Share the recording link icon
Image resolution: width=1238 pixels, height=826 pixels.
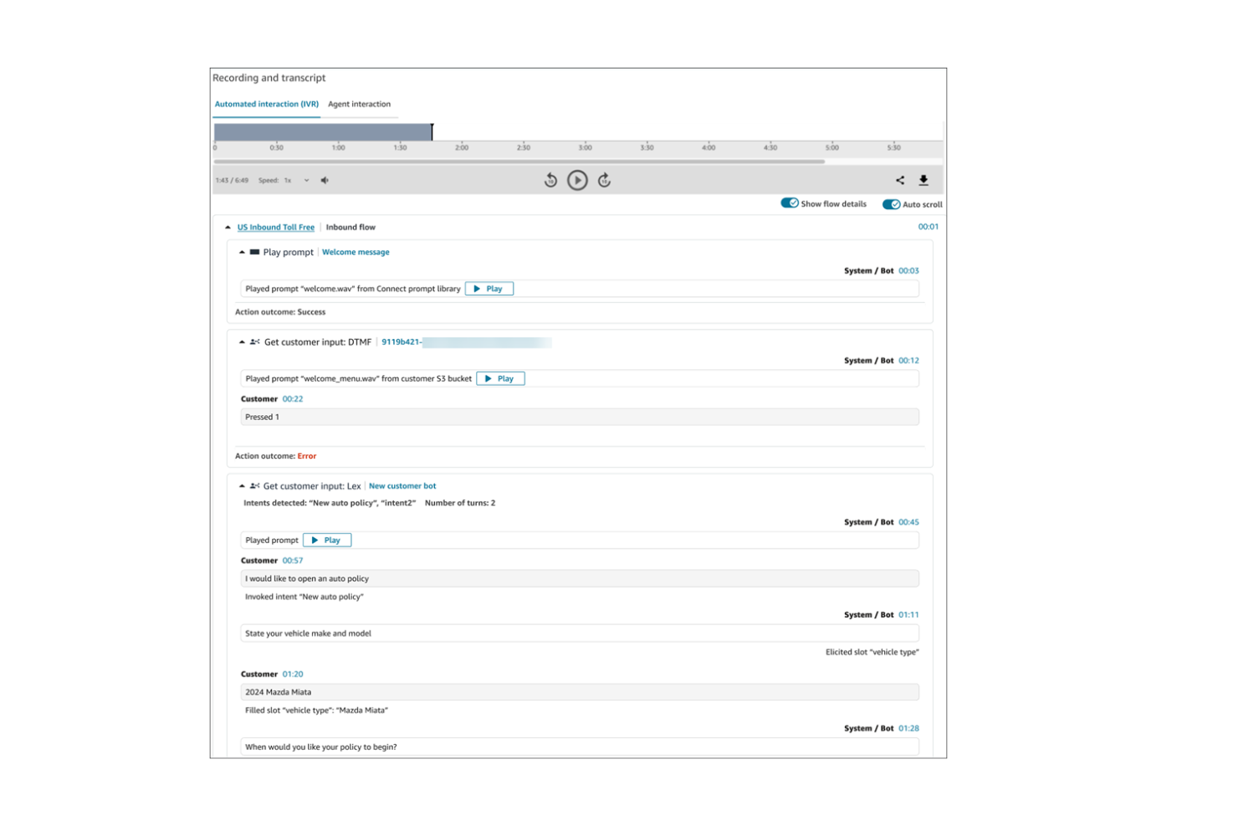(900, 181)
